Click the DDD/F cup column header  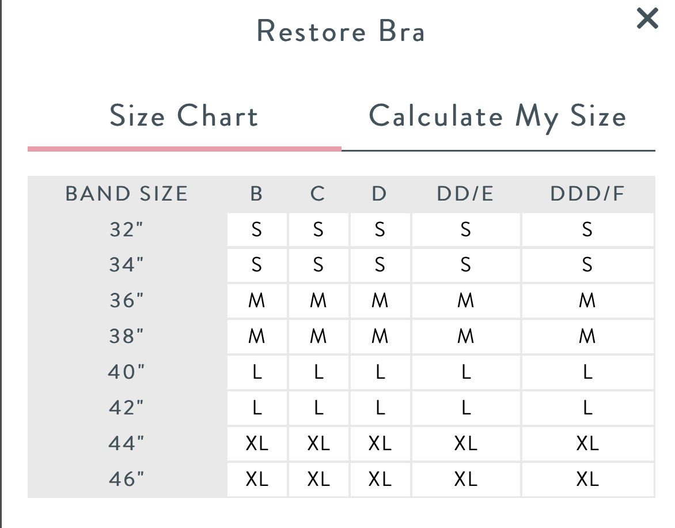point(587,194)
